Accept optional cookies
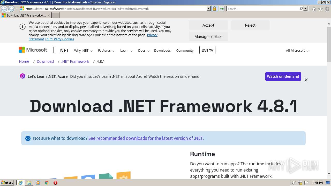The width and height of the screenshot is (331, 186). (x=208, y=25)
